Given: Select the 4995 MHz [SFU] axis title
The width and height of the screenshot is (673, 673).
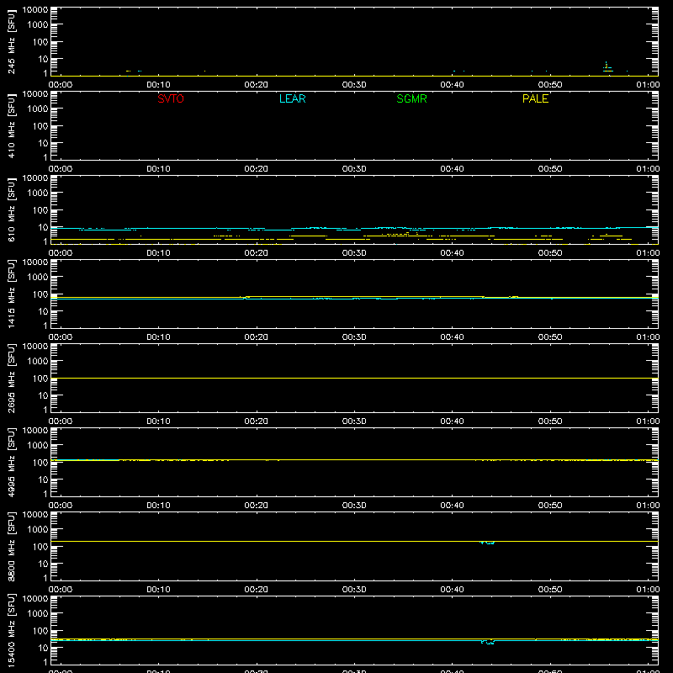Looking at the screenshot, I should tap(11, 462).
